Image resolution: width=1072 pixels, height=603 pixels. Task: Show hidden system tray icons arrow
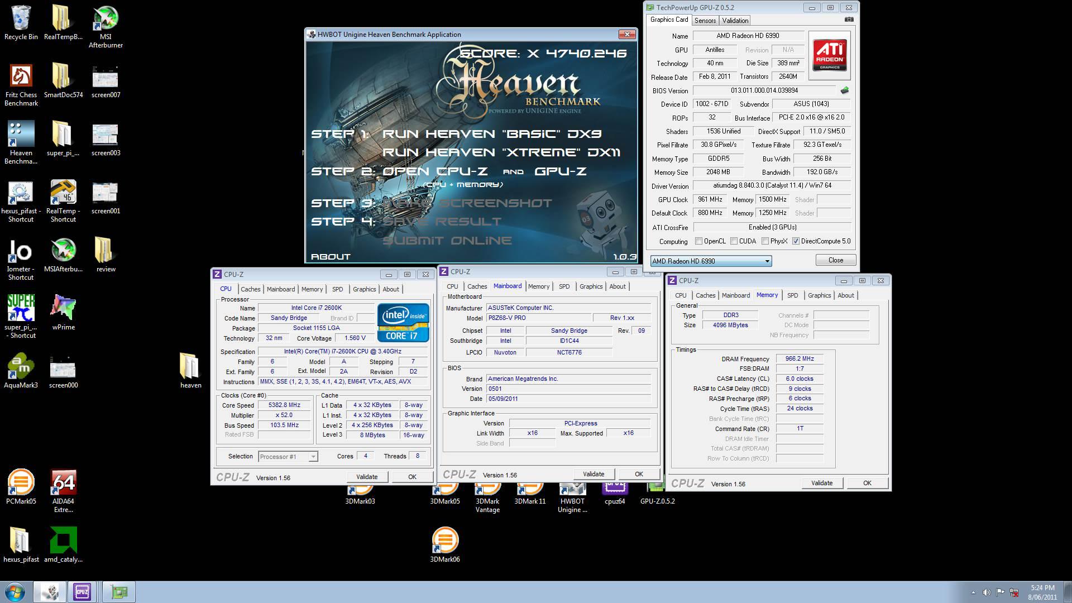[973, 592]
